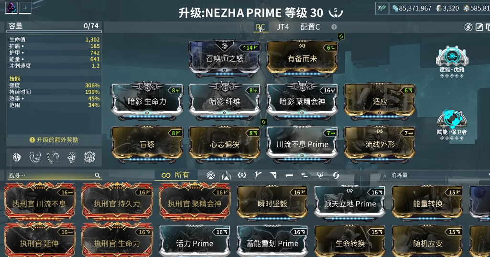This screenshot has width=490, height=257.
Task: Click the last ability icon under stats
Action: [89, 157]
